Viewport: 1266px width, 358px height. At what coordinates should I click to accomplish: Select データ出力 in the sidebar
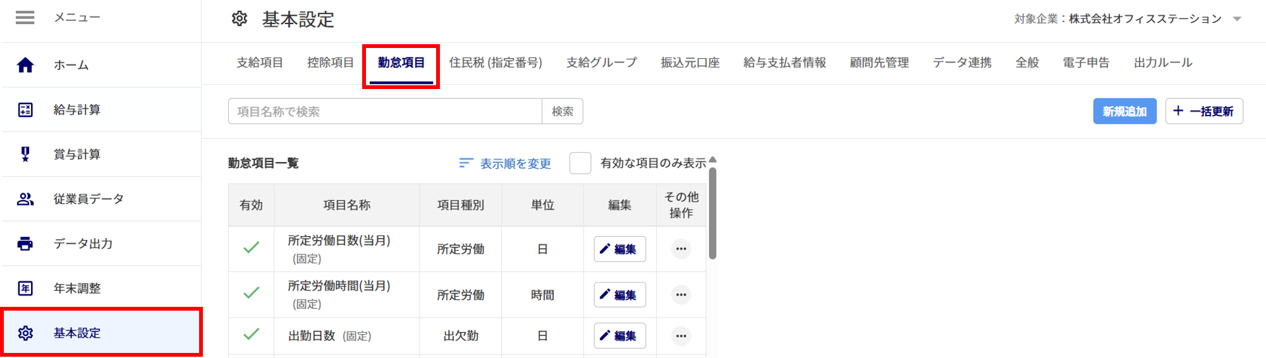[x=101, y=244]
